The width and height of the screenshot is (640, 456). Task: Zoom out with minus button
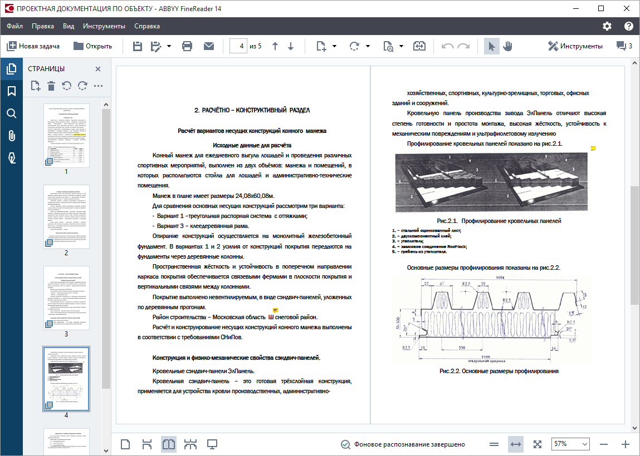(604, 444)
